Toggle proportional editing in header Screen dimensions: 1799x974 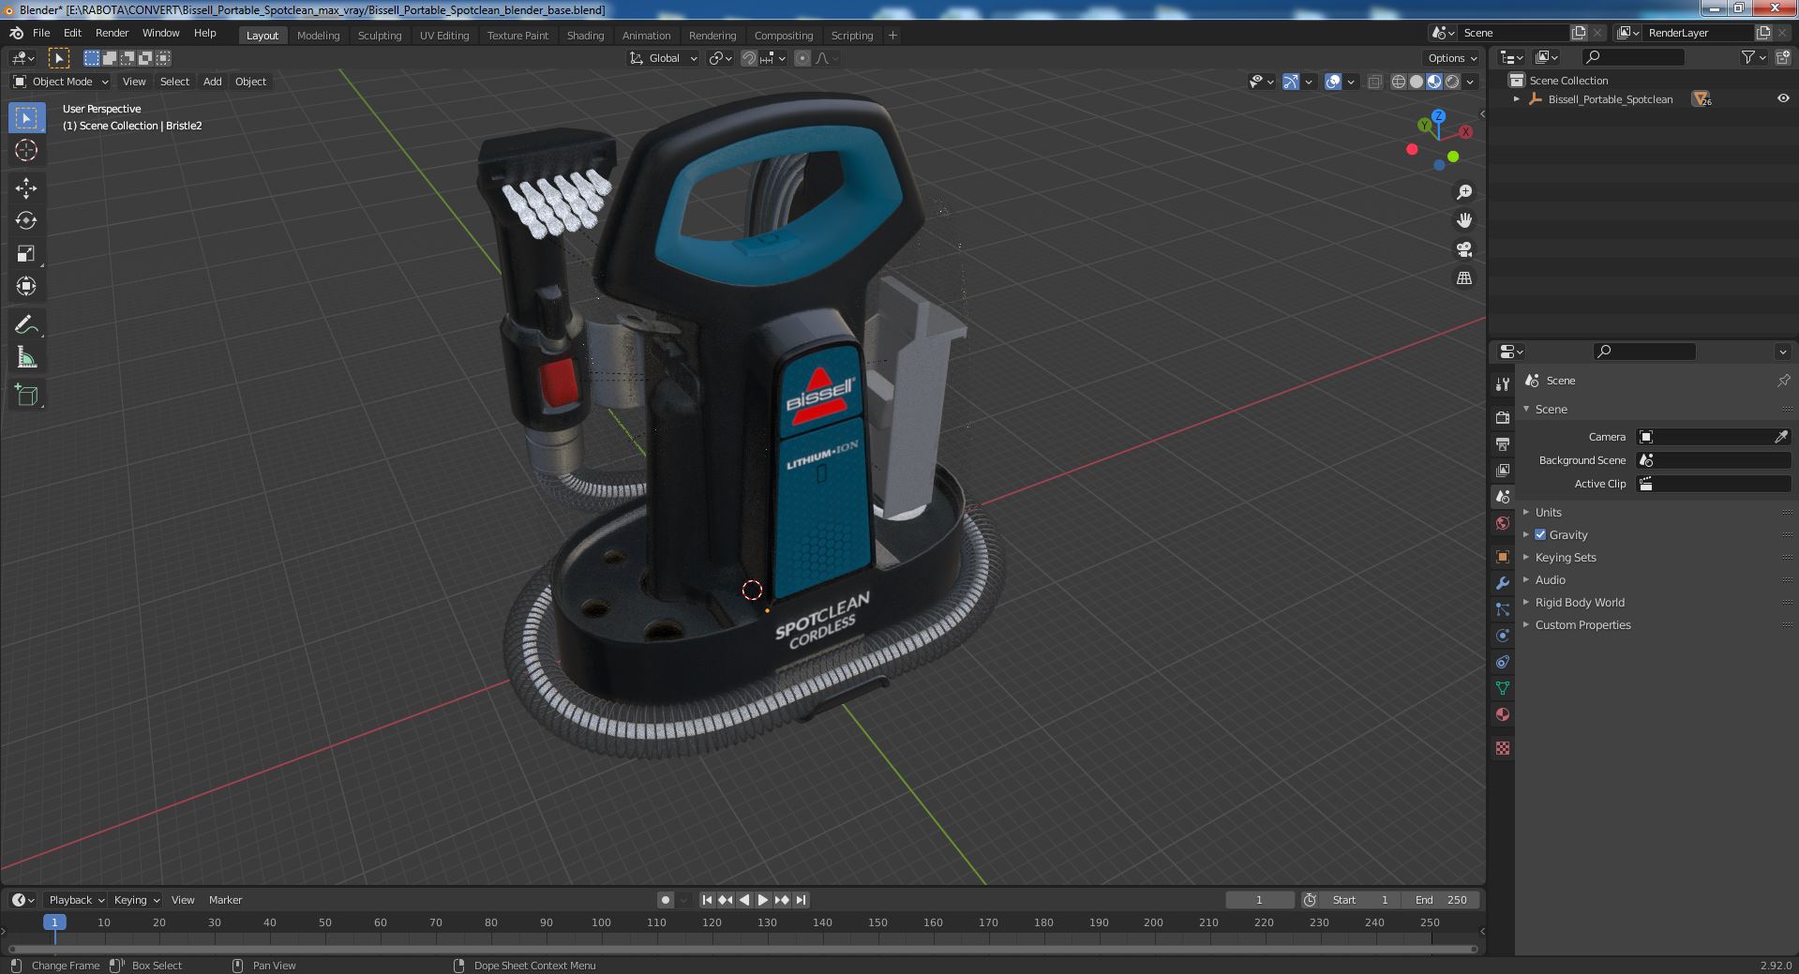pos(802,58)
